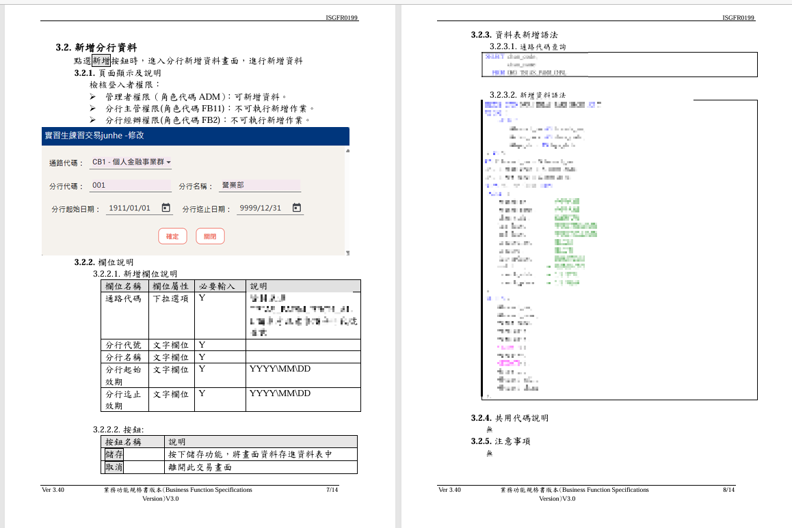Click page number 8/14 in footer
This screenshot has height=528, width=792.
point(729,490)
